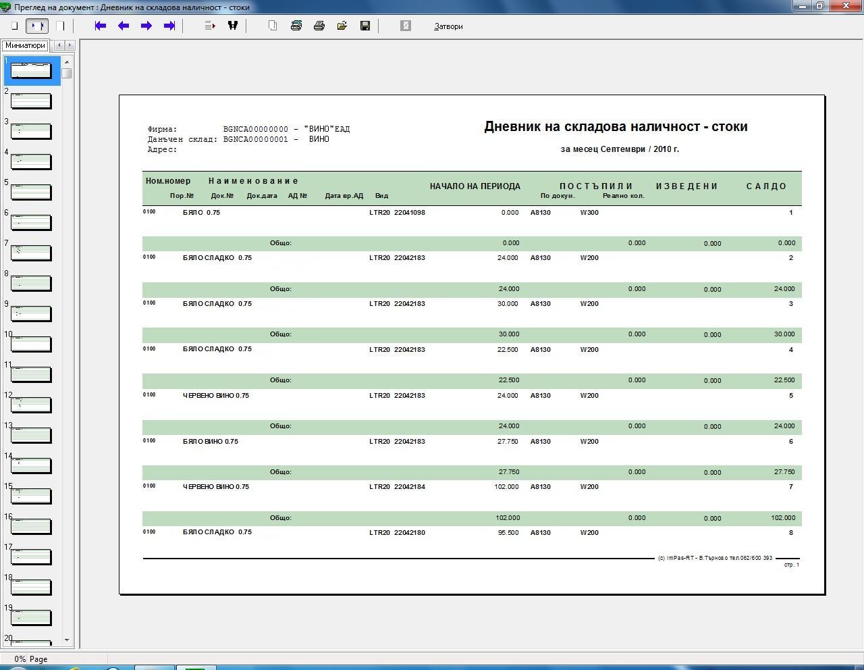Image resolution: width=864 pixels, height=670 pixels.
Task: Open page 17 thumbnail
Action: click(x=31, y=557)
